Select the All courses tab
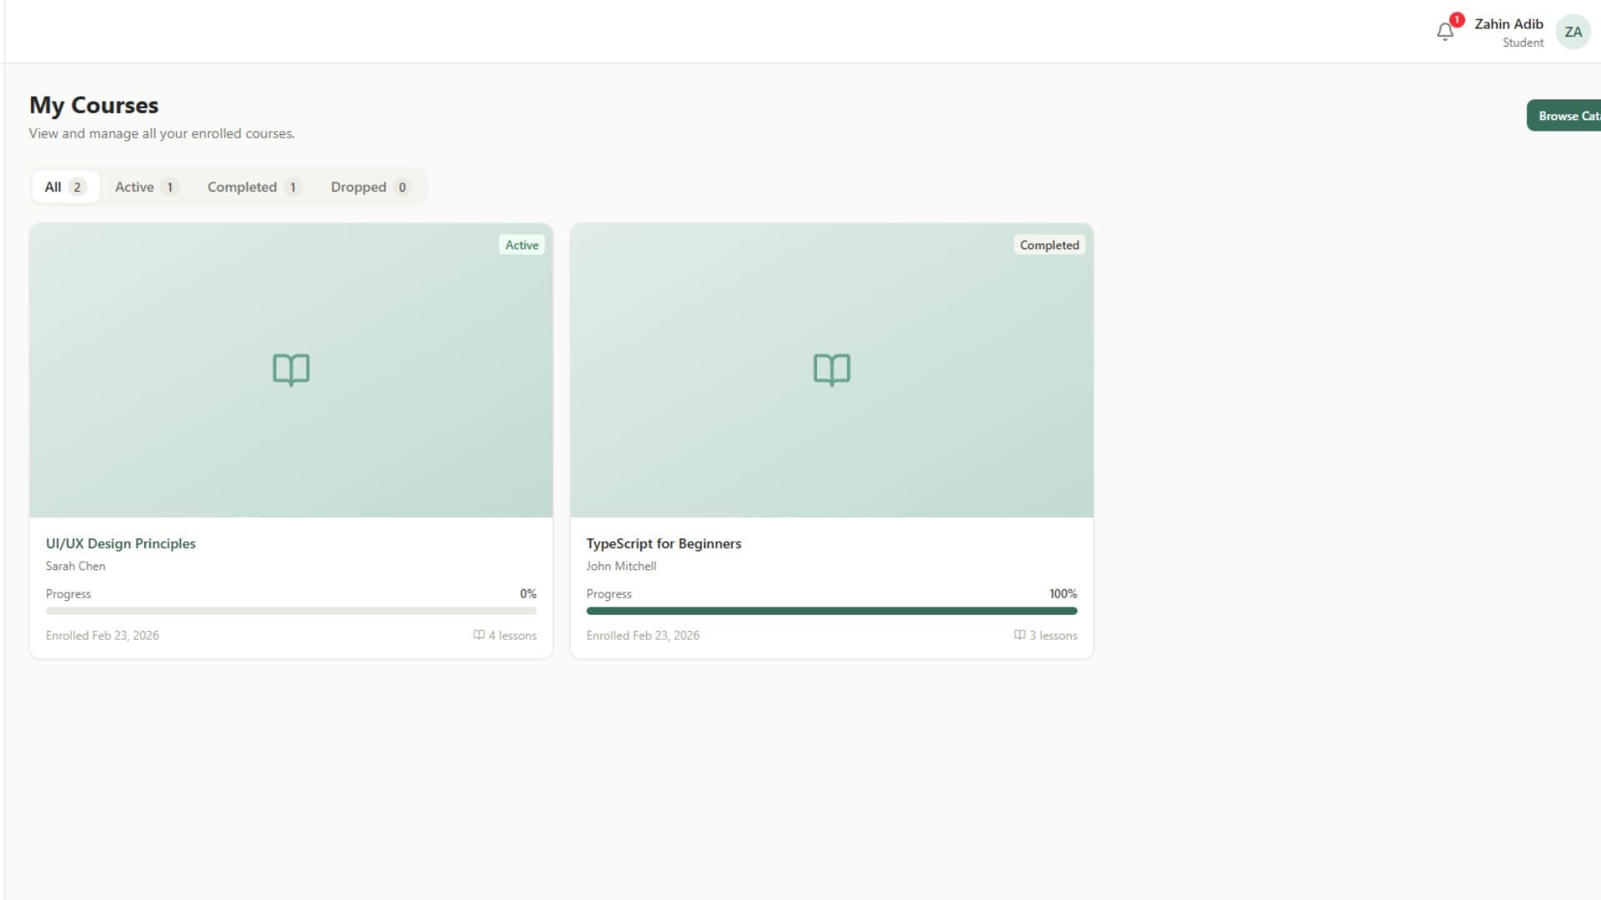 pyautogui.click(x=65, y=187)
